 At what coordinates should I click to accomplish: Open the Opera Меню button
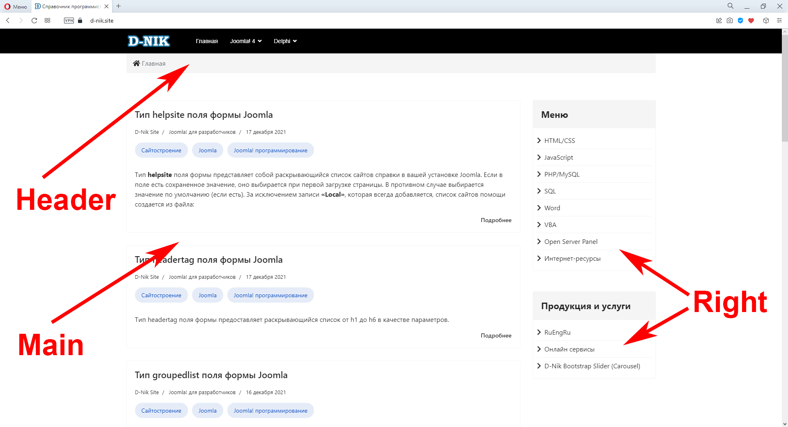click(16, 6)
